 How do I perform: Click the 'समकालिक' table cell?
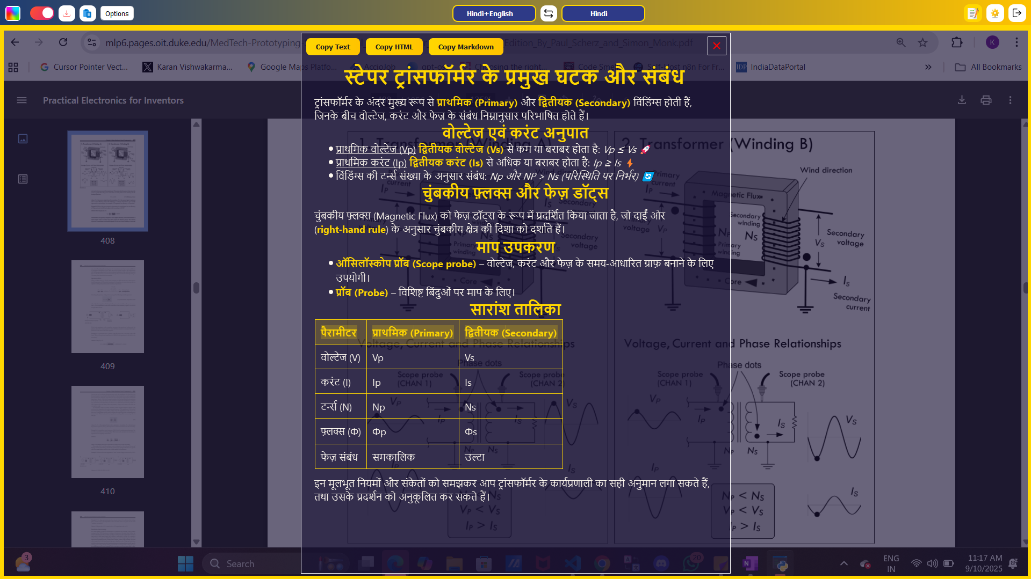[x=413, y=457]
